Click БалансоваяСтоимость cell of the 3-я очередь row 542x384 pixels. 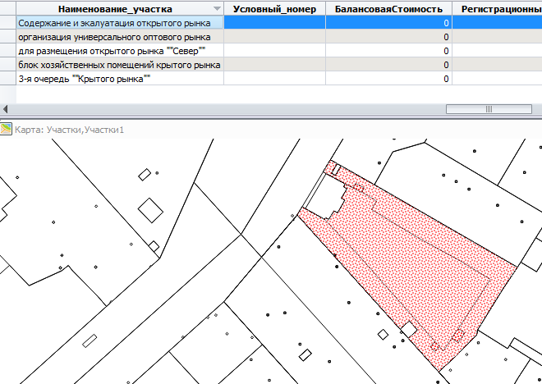pyautogui.click(x=388, y=79)
